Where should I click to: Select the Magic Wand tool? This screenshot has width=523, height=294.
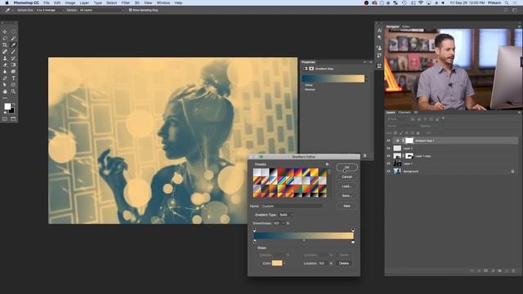(13, 38)
